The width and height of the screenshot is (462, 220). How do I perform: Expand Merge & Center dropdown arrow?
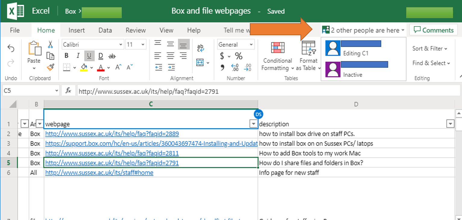pos(208,63)
